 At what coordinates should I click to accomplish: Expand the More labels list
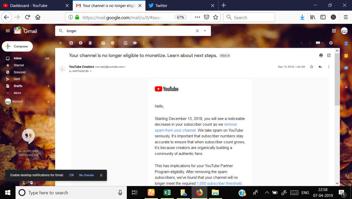17,93
